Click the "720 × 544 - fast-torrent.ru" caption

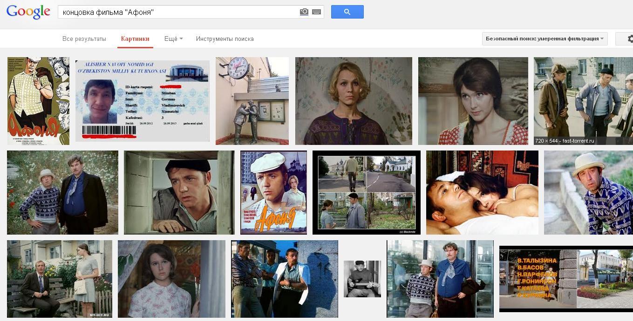tap(565, 141)
